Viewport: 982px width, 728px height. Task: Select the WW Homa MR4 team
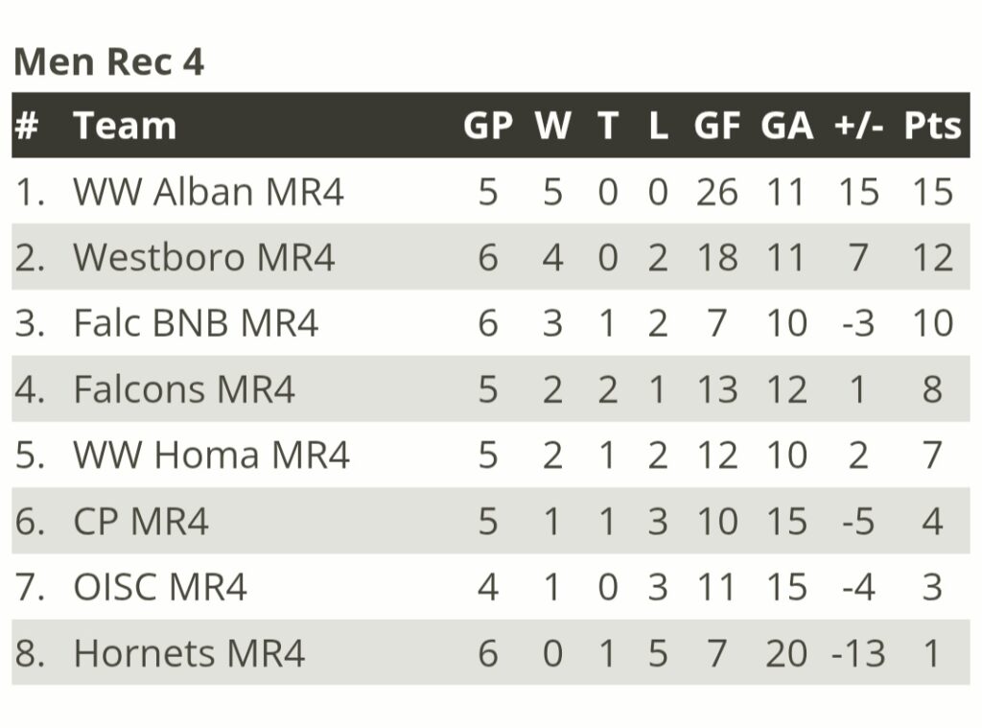tap(211, 455)
